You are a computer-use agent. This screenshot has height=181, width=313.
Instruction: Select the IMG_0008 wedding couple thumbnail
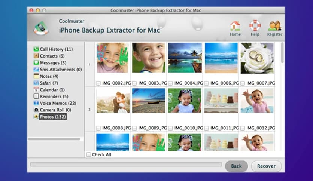point(113,101)
